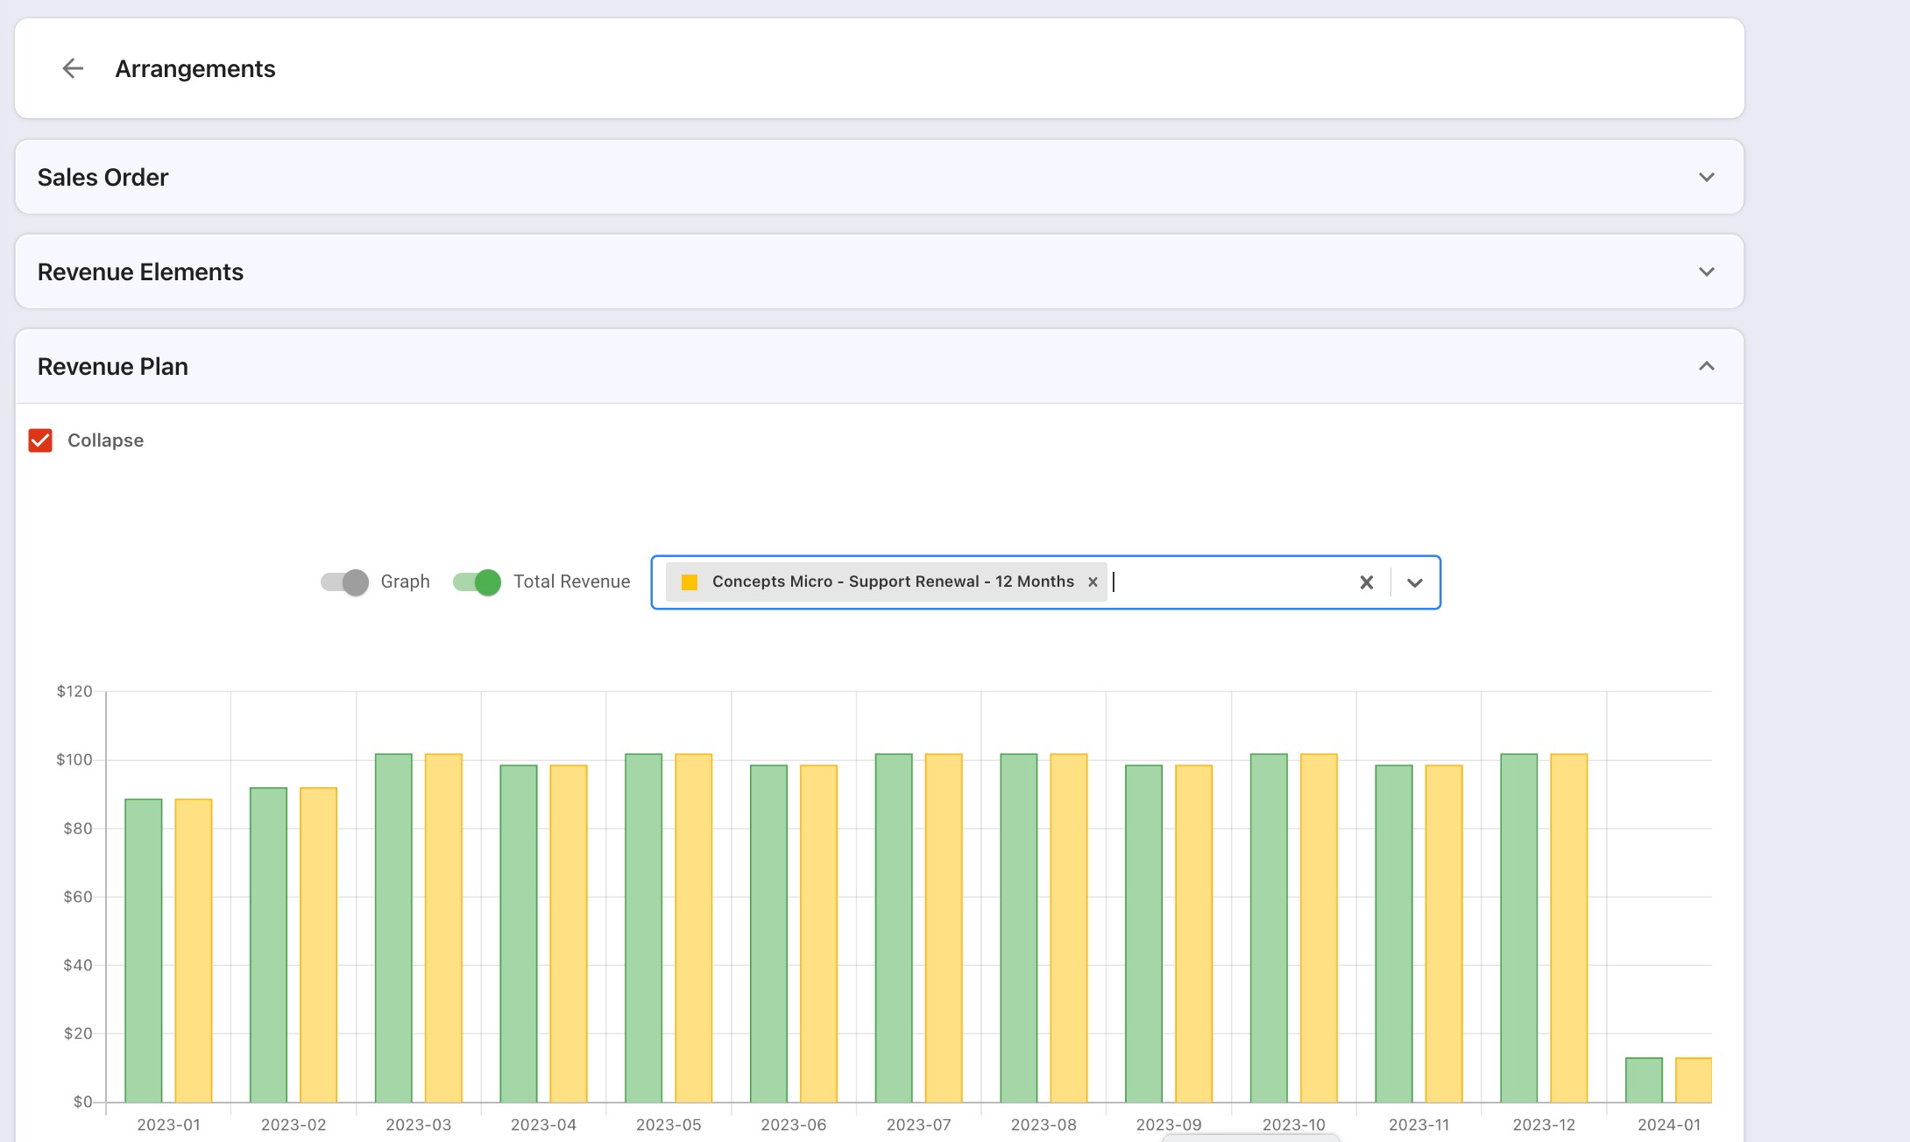Disable the Total Revenue toggle

tap(477, 582)
